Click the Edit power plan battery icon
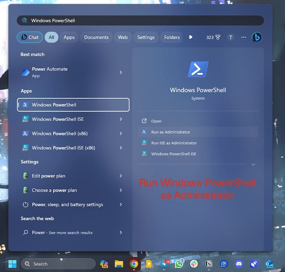The image size is (285, 272). [x=25, y=176]
